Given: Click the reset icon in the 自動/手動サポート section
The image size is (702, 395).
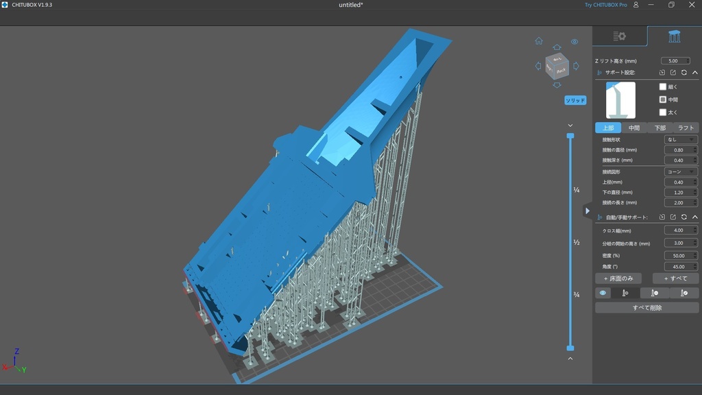Looking at the screenshot, I should tap(684, 217).
